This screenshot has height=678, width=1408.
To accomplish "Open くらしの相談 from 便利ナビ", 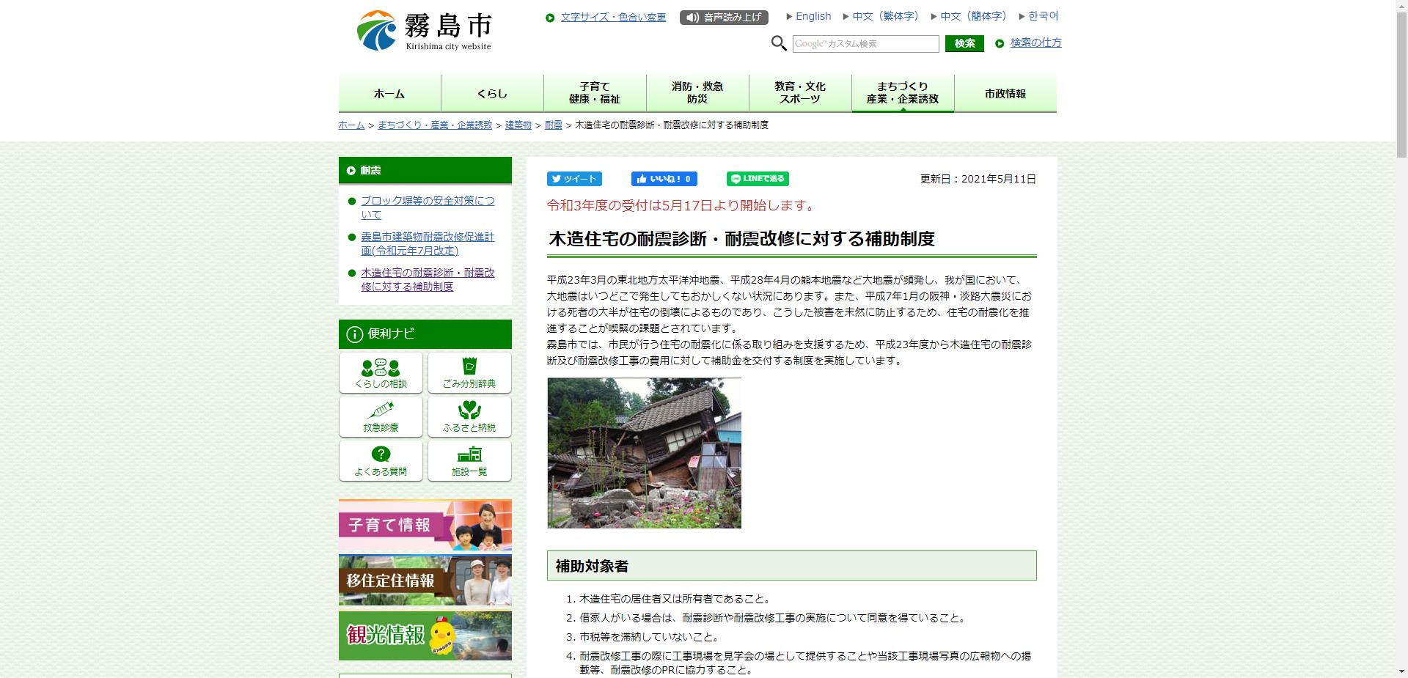I will (380, 372).
